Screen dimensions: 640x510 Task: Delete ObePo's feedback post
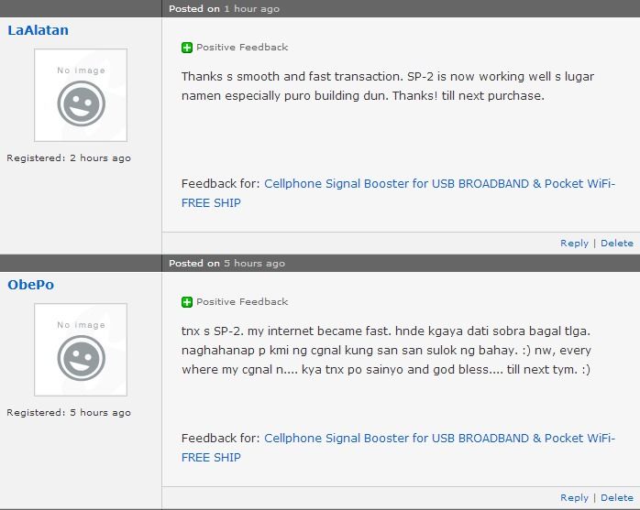coord(616,498)
